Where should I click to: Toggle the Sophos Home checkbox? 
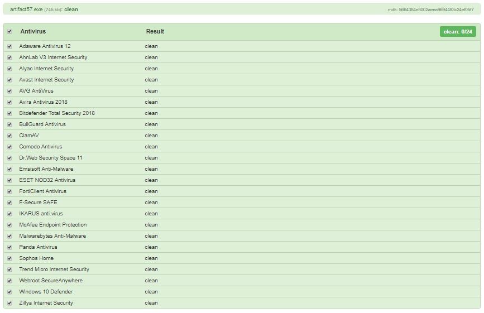click(9, 258)
